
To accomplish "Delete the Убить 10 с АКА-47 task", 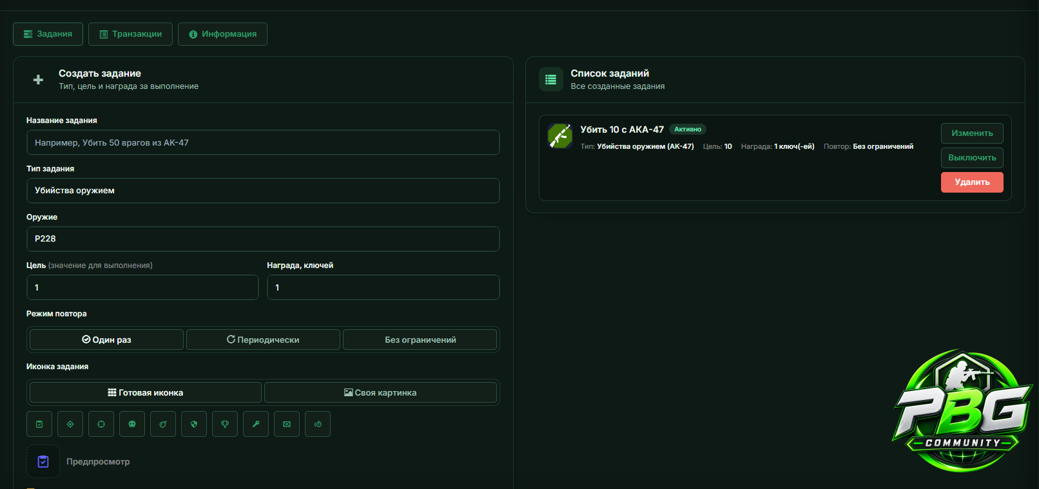I will click(x=972, y=182).
